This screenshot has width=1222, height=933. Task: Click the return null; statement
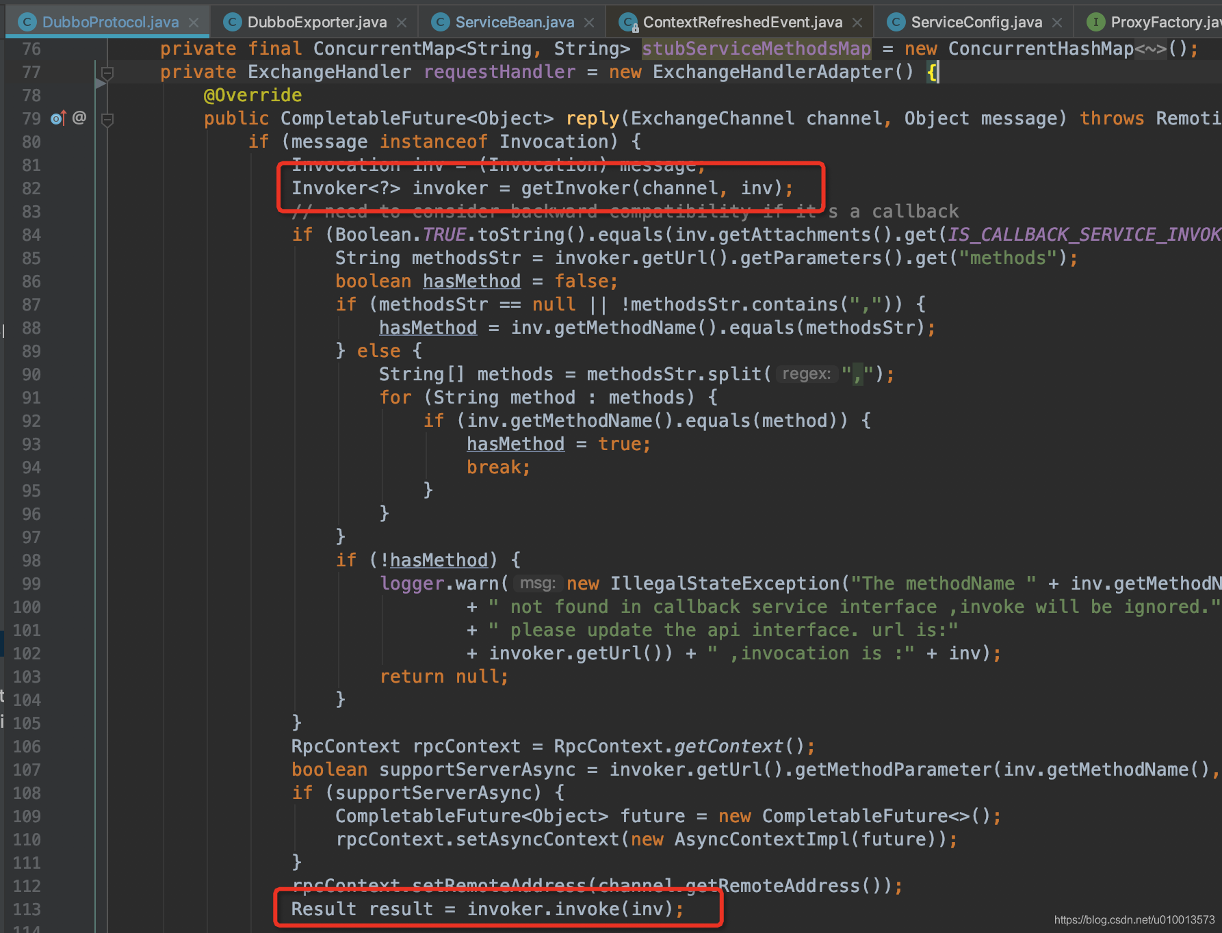pos(444,676)
